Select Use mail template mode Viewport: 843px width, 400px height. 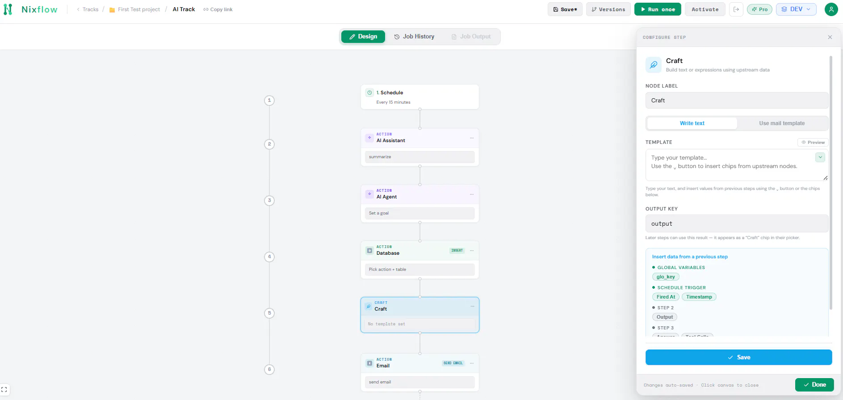pos(782,123)
